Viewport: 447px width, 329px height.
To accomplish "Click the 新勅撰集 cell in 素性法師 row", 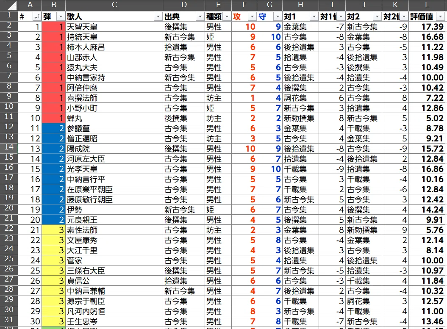I will 364,230.
